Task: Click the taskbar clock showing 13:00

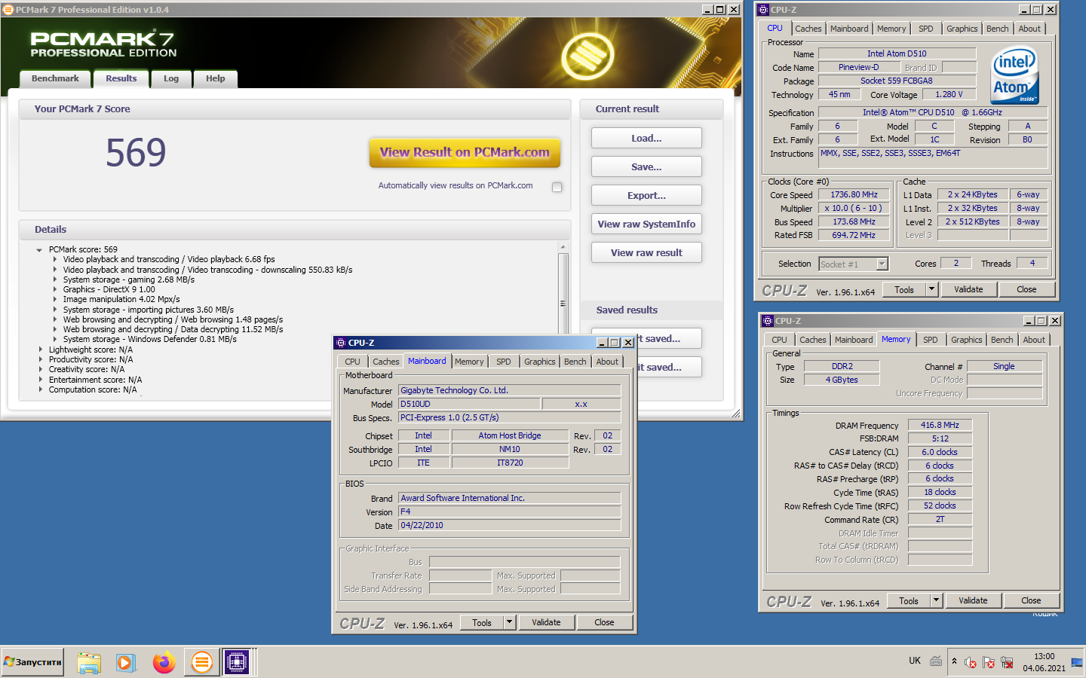Action: click(1044, 662)
